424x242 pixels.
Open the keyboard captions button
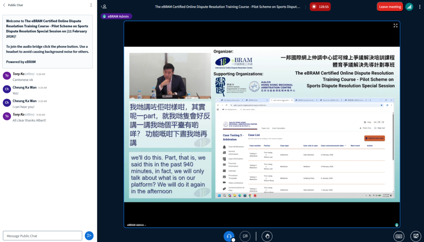click(399, 236)
